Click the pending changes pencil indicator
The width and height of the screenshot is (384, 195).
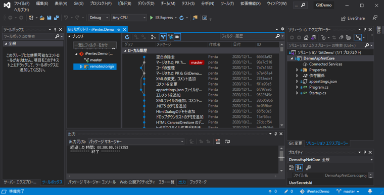tap(289, 191)
